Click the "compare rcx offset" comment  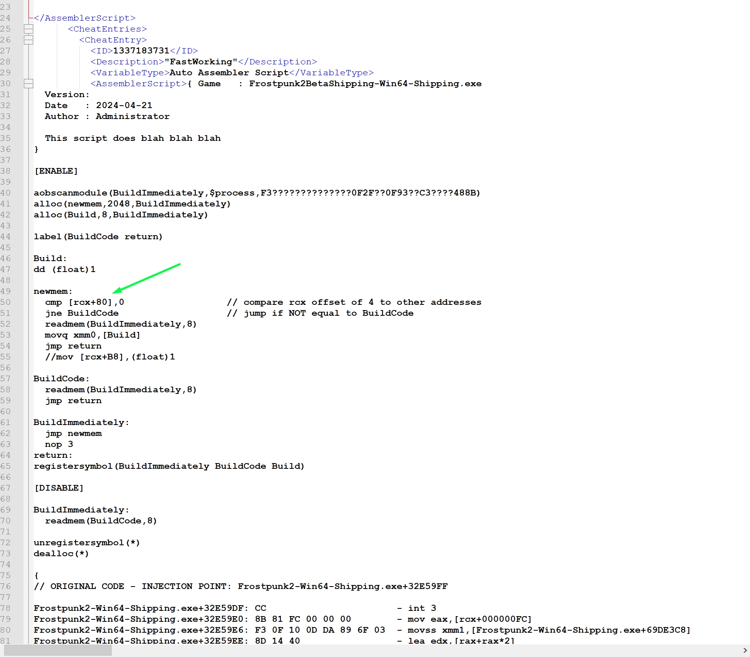354,302
